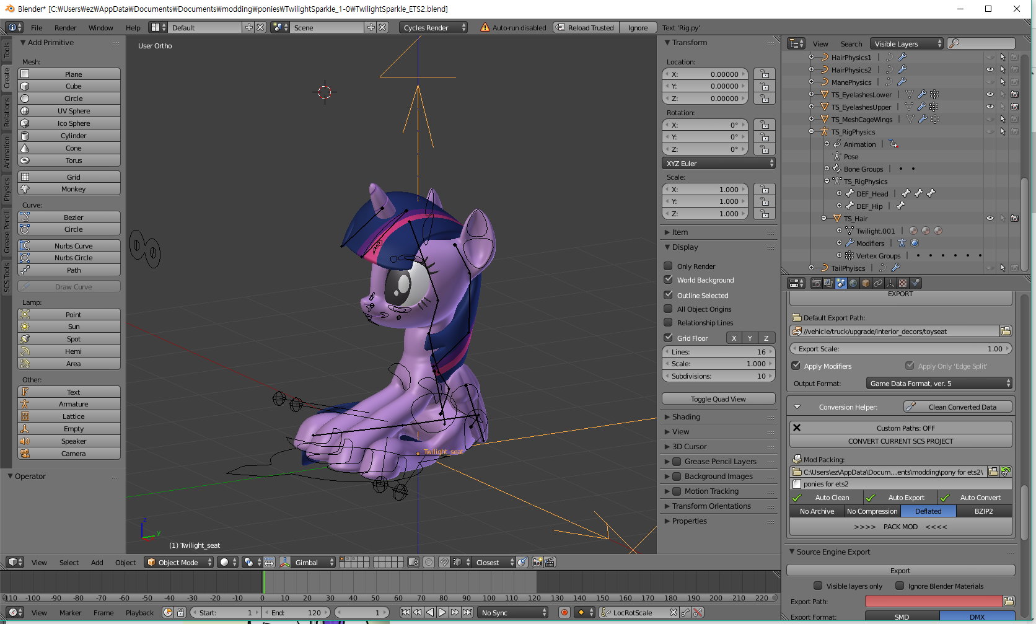Open the Help menu
The image size is (1036, 624).
[x=133, y=28]
